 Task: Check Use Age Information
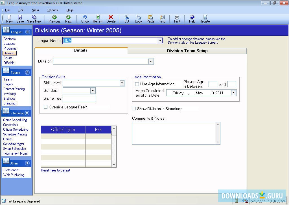tap(137, 84)
